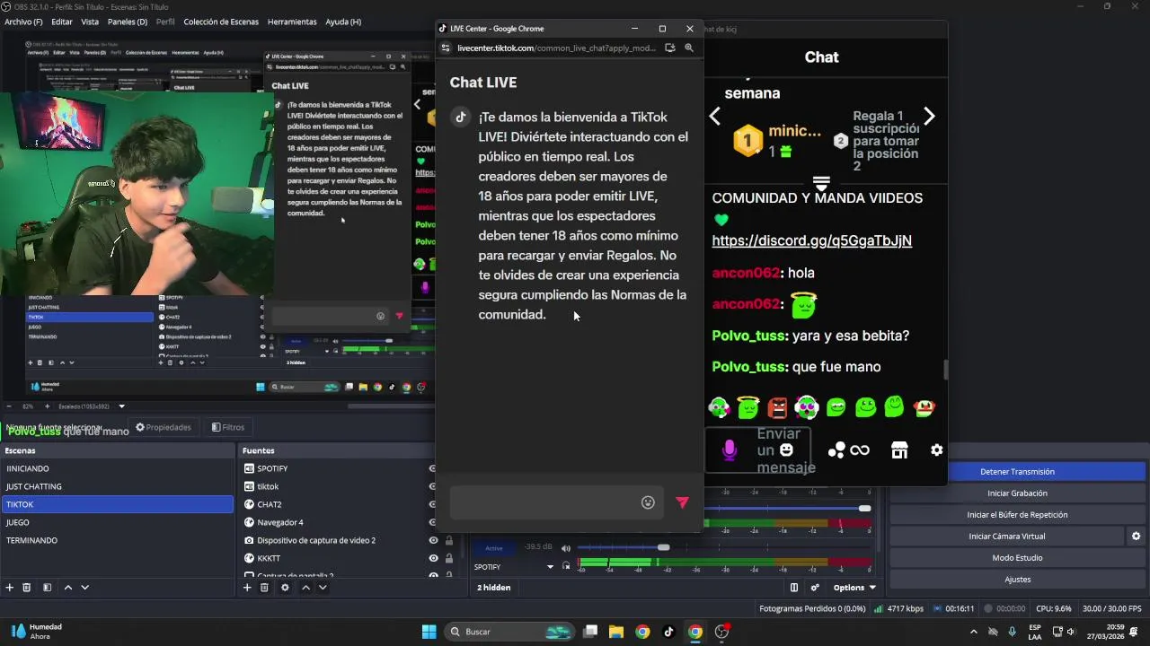The image size is (1150, 646).
Task: Click the TikTok logo beside welcome message
Action: tap(460, 117)
